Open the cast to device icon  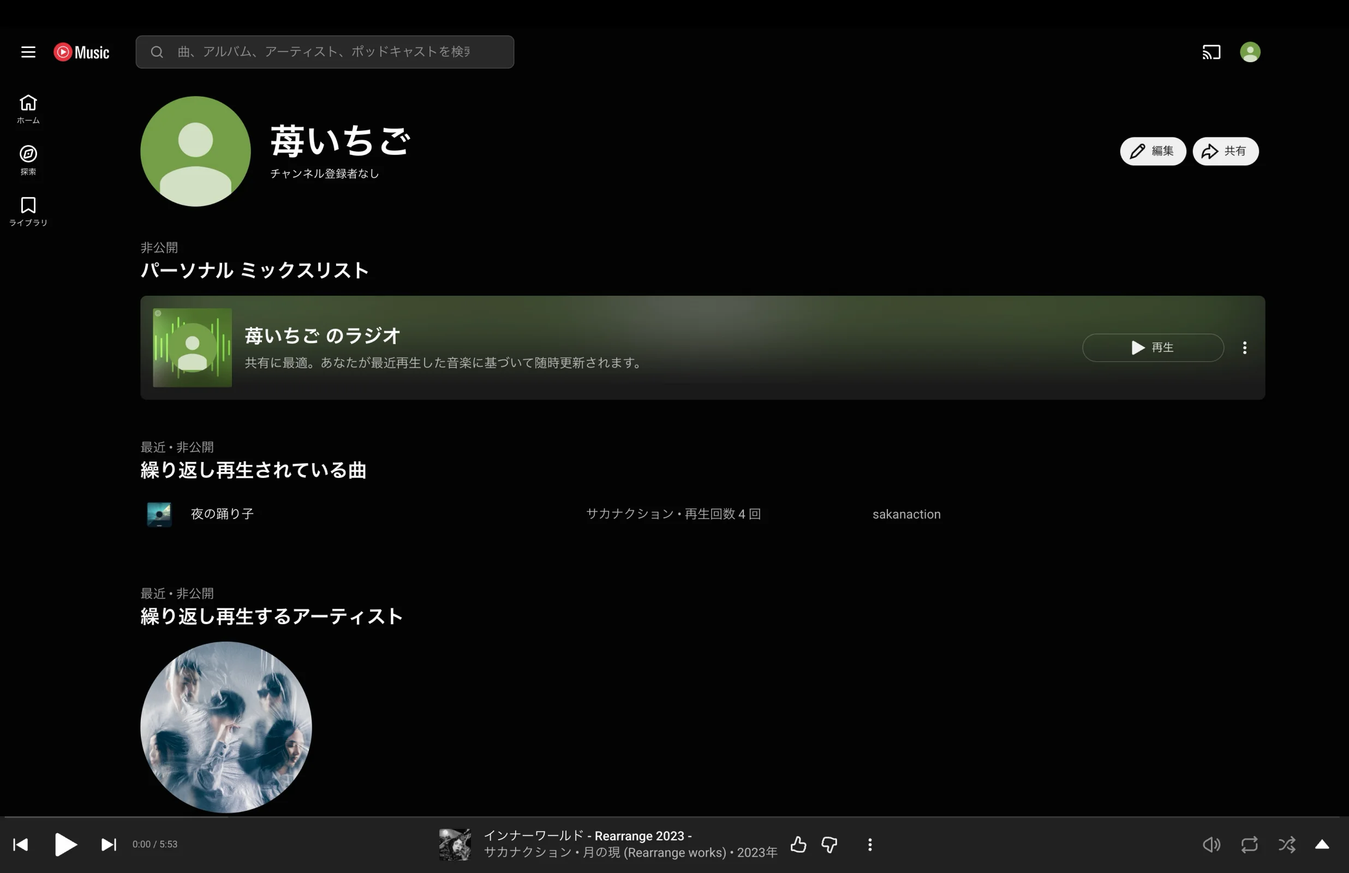(x=1211, y=52)
